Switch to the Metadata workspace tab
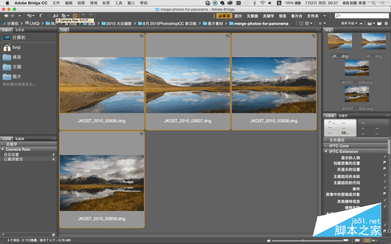Image resolution: width=391 pixels, height=244 pixels. [x=252, y=16]
